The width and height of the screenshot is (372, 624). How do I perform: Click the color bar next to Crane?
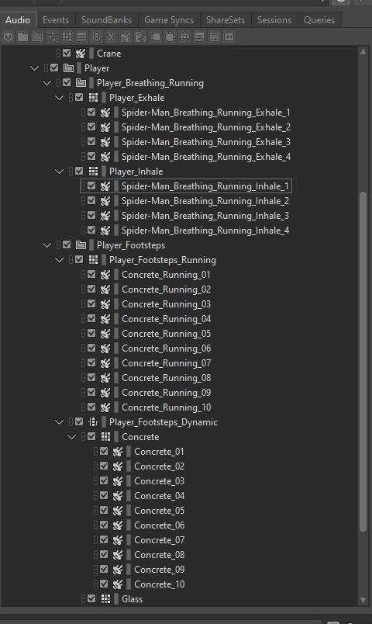[91, 54]
